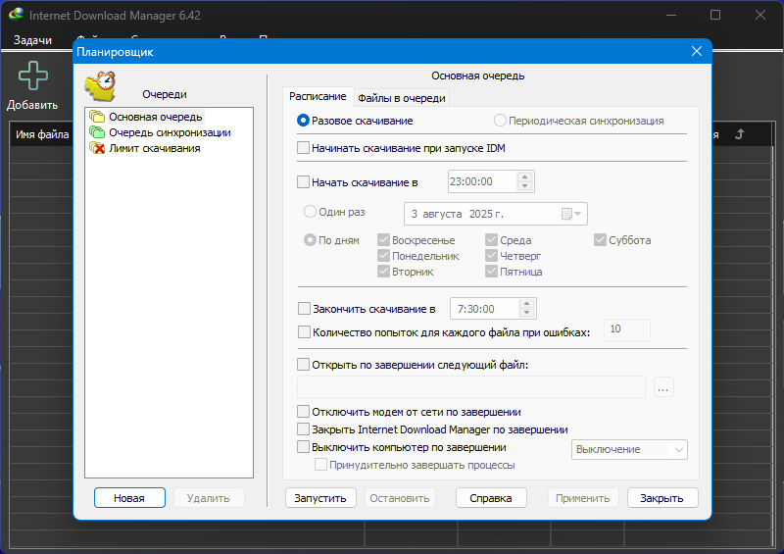784x554 pixels.
Task: Click the Запустить button
Action: point(320,498)
